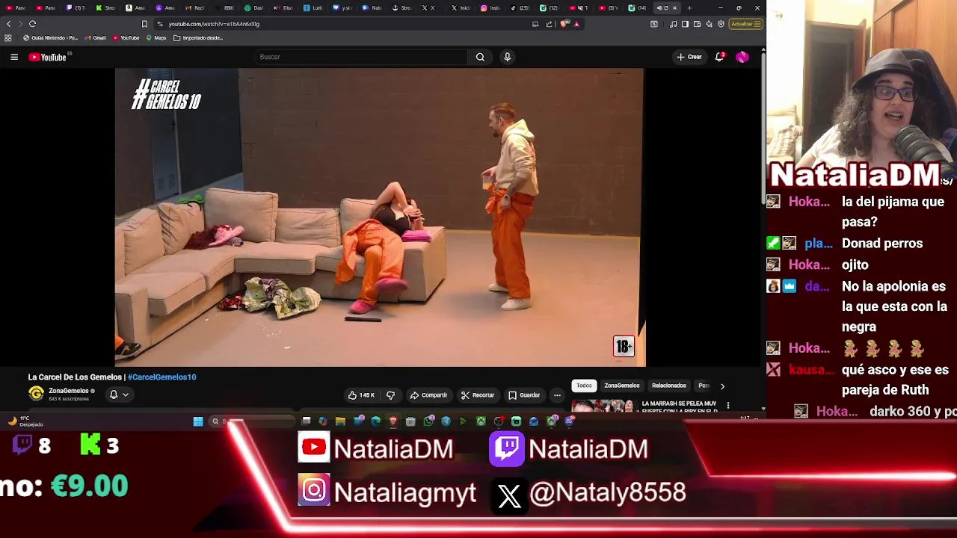957x538 pixels.
Task: Go back with browser back arrow
Action: click(x=9, y=24)
